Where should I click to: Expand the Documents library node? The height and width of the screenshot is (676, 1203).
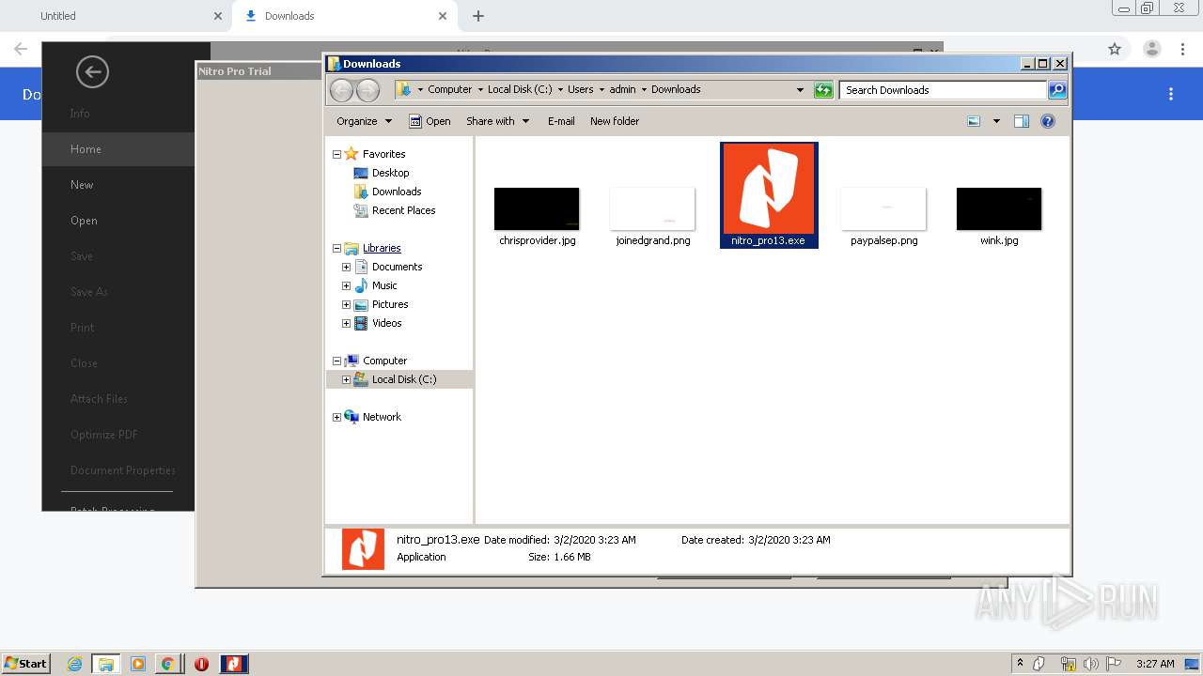[x=346, y=267]
